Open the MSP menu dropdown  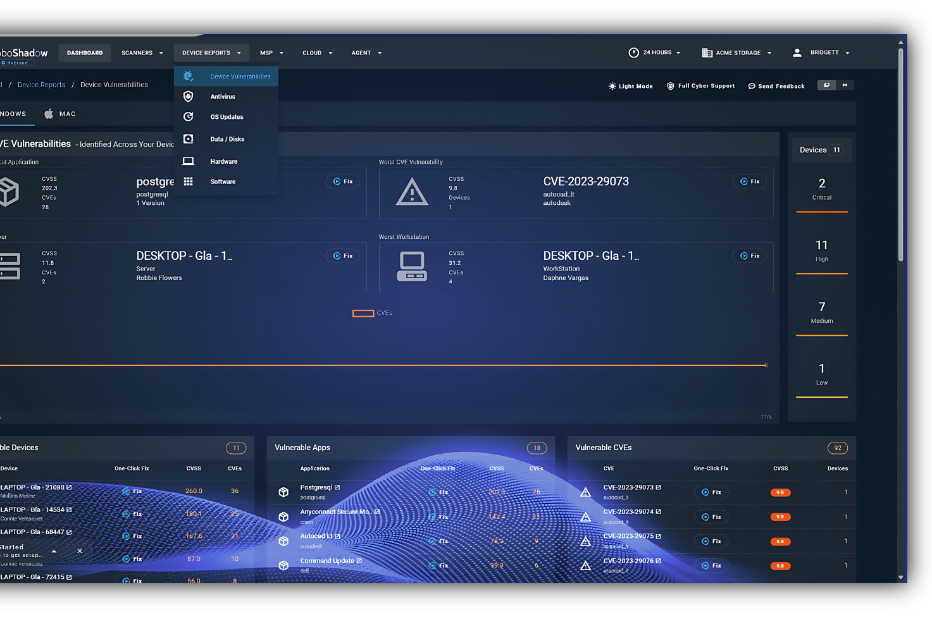[x=271, y=52]
